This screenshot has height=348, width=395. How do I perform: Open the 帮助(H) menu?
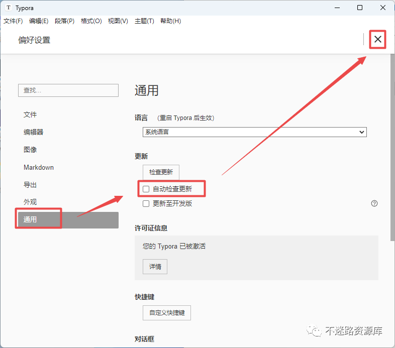(x=170, y=21)
